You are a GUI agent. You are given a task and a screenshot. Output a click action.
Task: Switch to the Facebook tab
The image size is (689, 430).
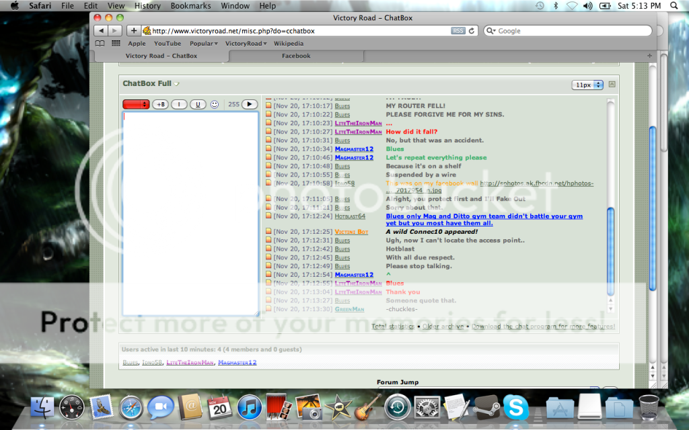pyautogui.click(x=296, y=56)
